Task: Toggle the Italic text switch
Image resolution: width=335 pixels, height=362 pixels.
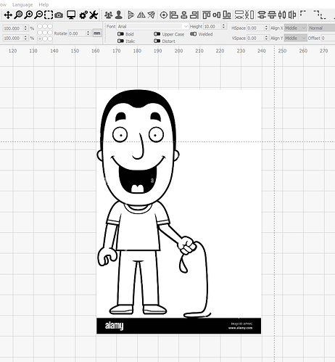Action: pos(120,41)
